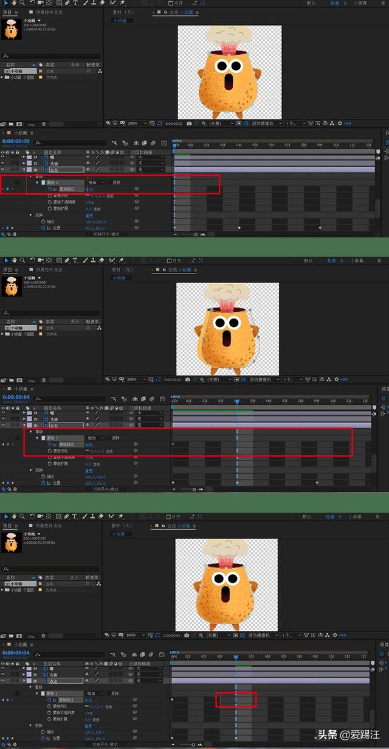The width and height of the screenshot is (389, 749).
Task: Collapse 蒙版 1 group in middle screenshot timeline
Action: coord(37,438)
